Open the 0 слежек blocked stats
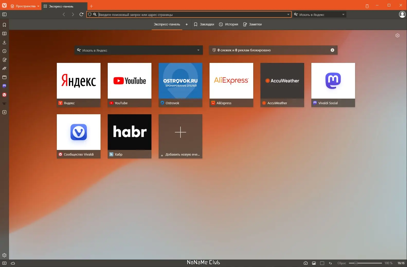The width and height of the screenshot is (407, 267). point(273,50)
